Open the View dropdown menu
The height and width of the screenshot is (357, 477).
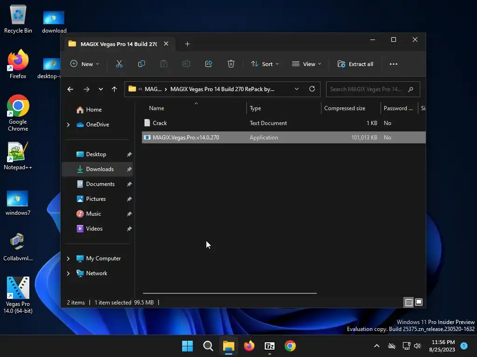pyautogui.click(x=307, y=64)
